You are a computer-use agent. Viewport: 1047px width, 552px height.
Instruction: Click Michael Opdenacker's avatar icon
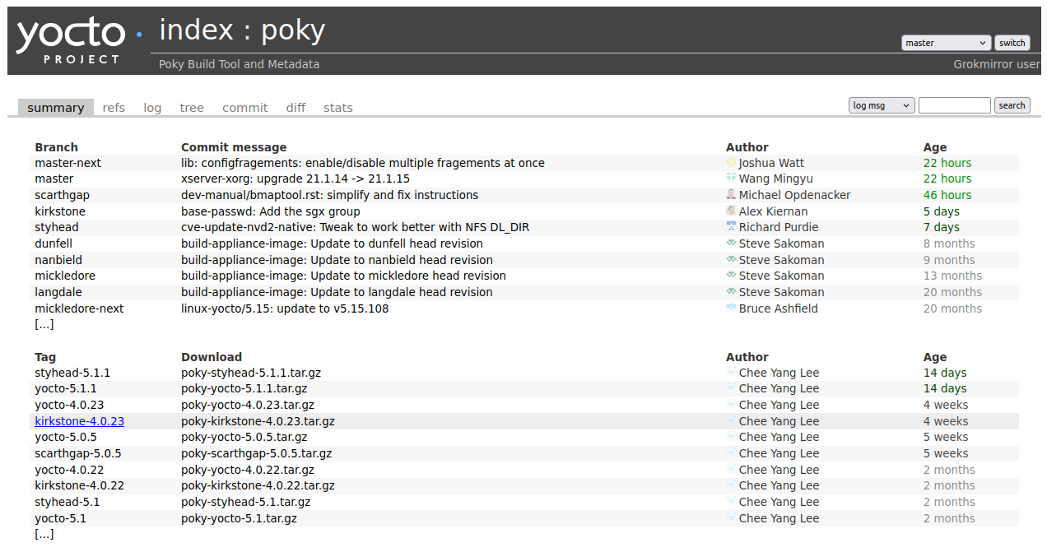[x=731, y=194]
